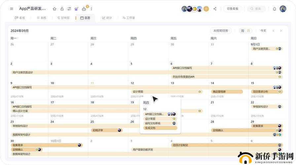Click yellow avatar on 列出所有需要的API task
The width and height of the screenshot is (296, 165).
(280, 77)
